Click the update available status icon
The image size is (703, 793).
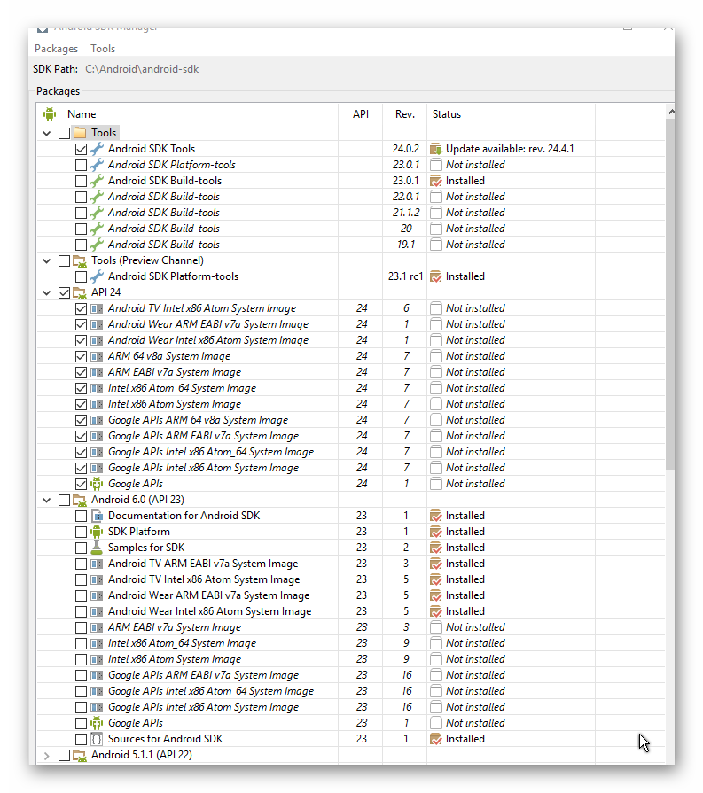click(x=435, y=149)
